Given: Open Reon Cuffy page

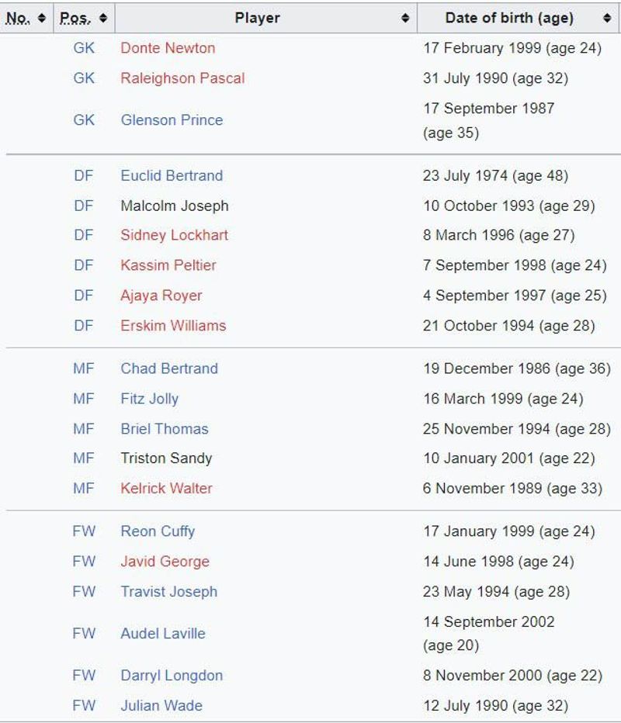Looking at the screenshot, I should point(158,531).
